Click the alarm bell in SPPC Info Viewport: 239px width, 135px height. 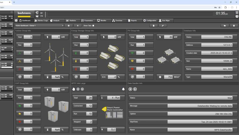tap(123, 89)
